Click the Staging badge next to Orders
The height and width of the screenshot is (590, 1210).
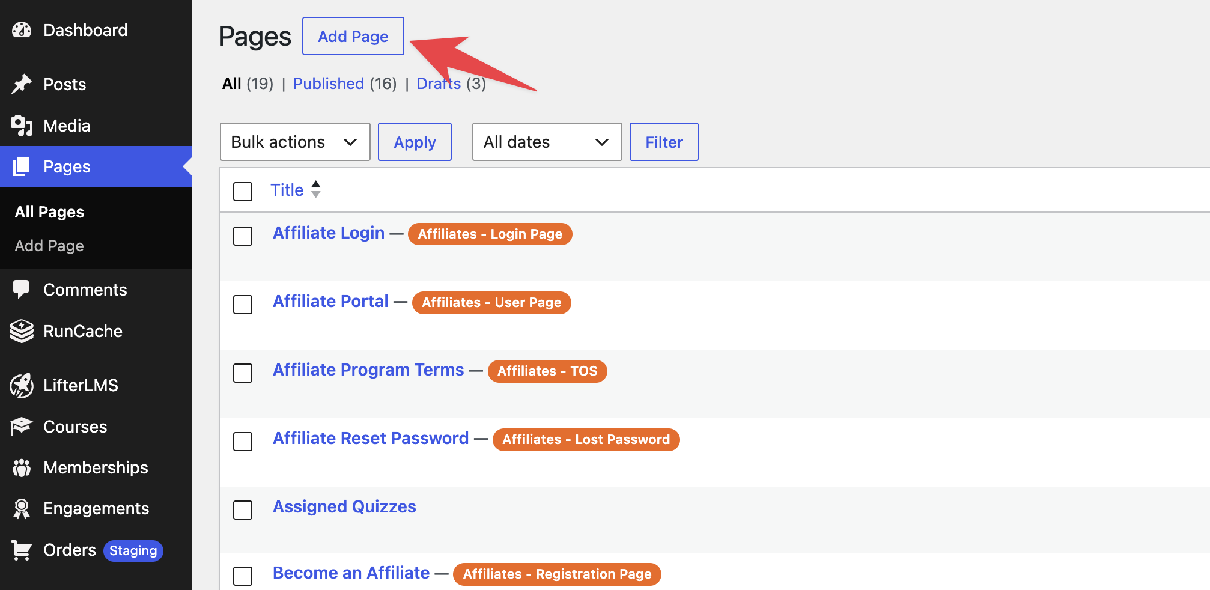133,550
